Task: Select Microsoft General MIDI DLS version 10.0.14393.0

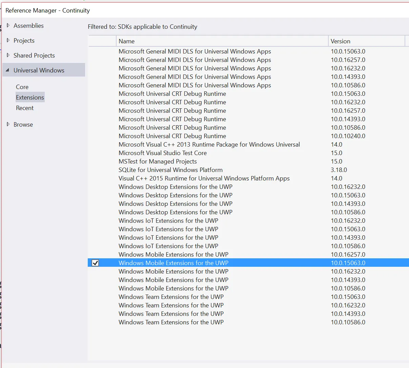Action: [248, 77]
